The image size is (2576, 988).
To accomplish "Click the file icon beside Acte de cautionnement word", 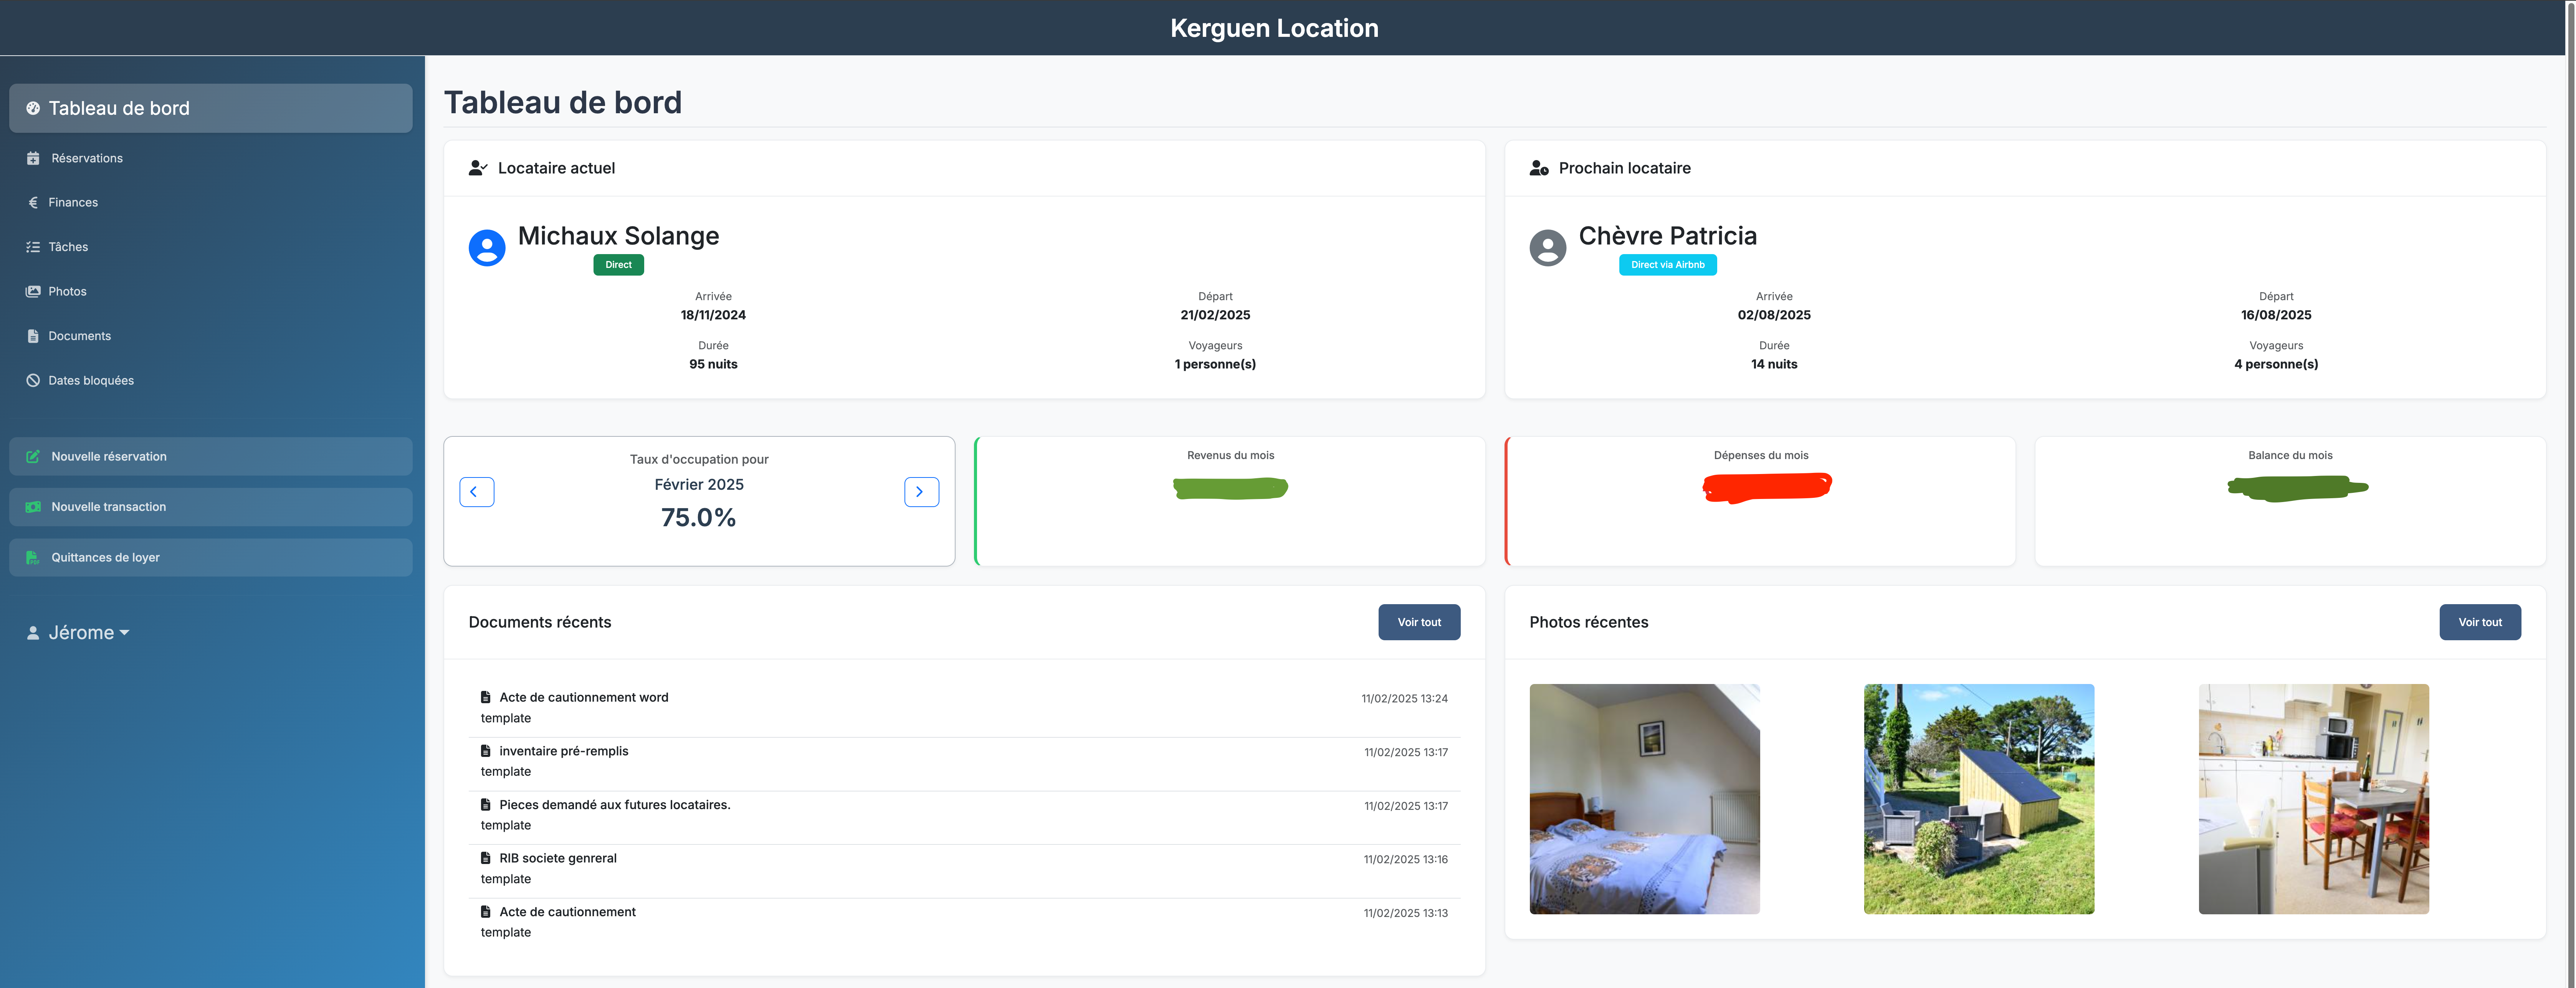I will (x=486, y=697).
